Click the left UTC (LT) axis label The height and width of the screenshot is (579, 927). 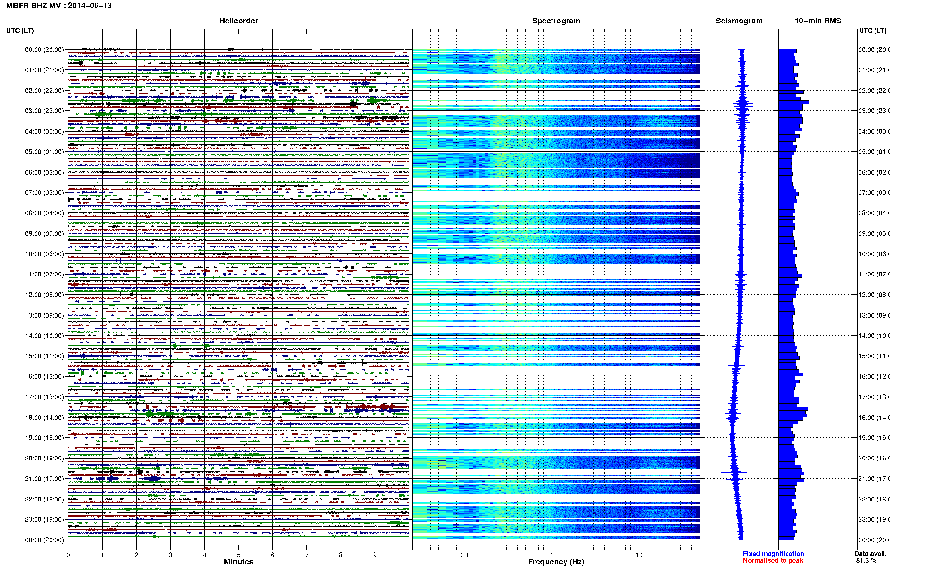click(20, 31)
